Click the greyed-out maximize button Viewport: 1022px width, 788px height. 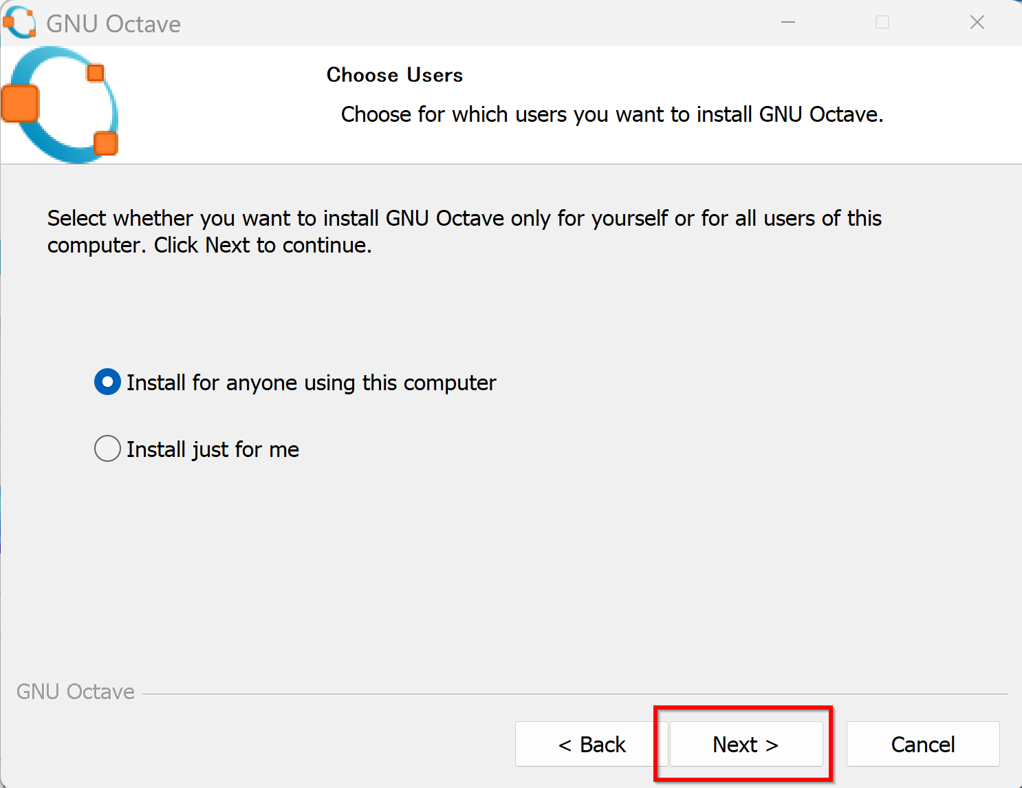pos(882,23)
